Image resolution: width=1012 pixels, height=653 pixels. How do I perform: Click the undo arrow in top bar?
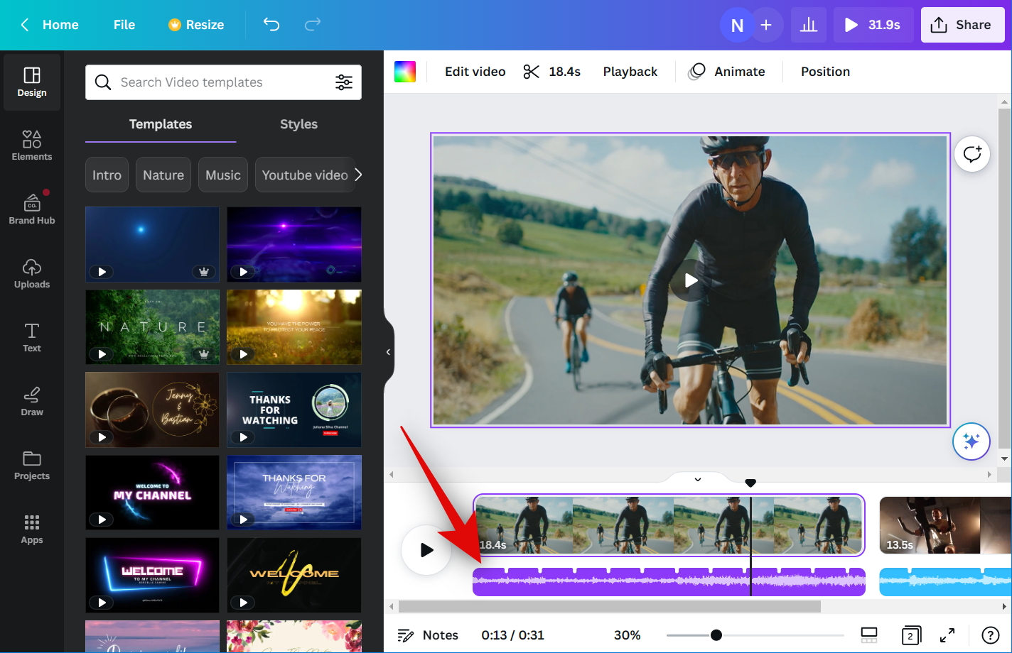(x=271, y=25)
